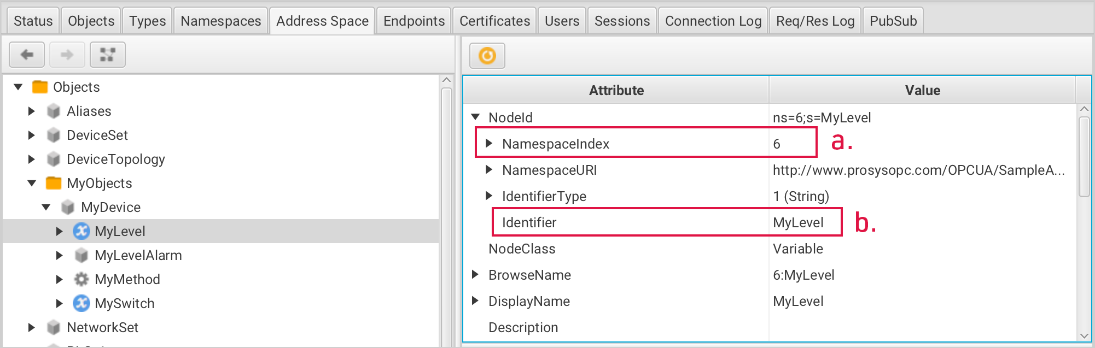Click the MySwitch variable node icon

point(81,303)
